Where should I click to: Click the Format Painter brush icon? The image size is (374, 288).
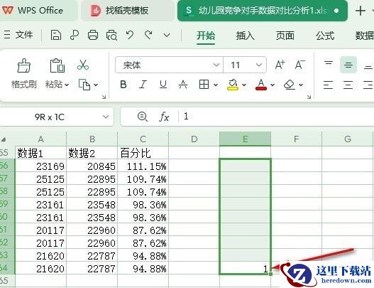(24, 65)
